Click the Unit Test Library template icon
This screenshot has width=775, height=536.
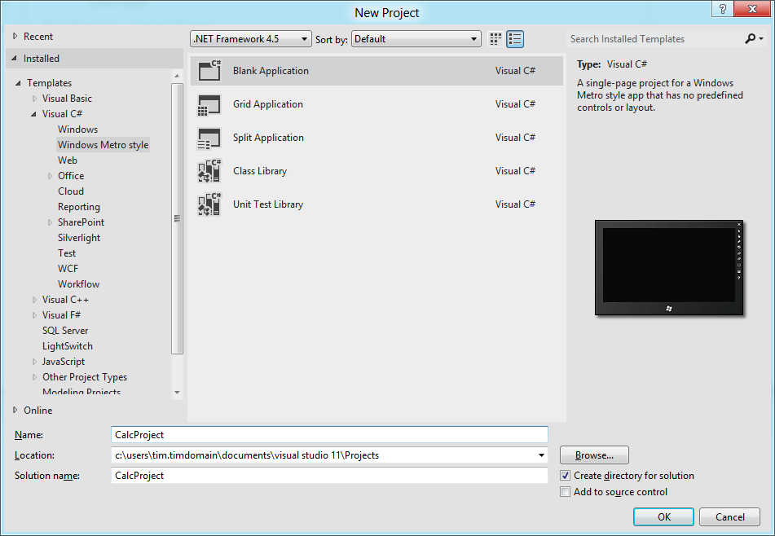coord(209,204)
